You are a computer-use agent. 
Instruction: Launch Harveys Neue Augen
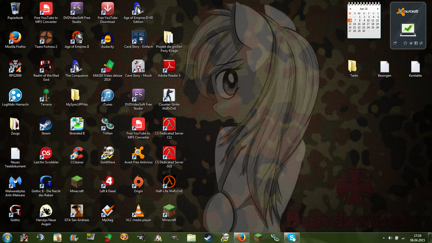[46, 215]
